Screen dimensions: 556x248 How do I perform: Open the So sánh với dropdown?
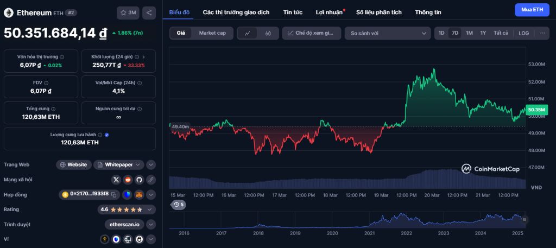coord(388,33)
